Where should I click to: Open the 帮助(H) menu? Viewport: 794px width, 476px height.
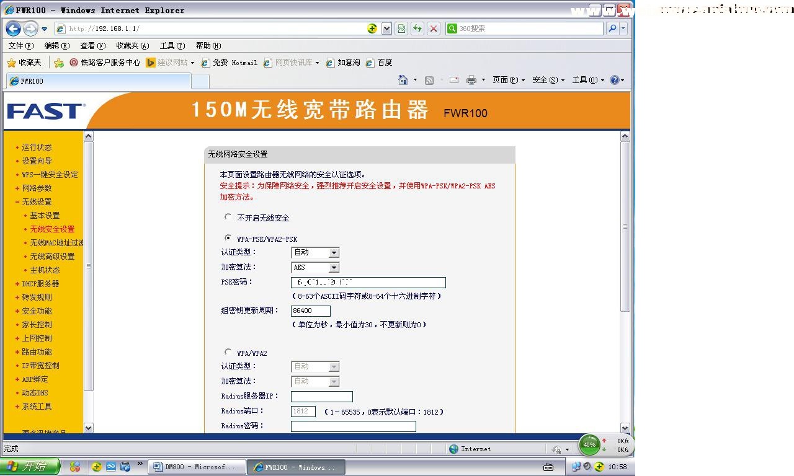pyautogui.click(x=208, y=46)
